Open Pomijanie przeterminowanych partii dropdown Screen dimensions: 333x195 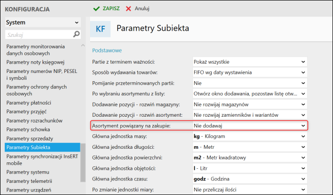coord(249,83)
